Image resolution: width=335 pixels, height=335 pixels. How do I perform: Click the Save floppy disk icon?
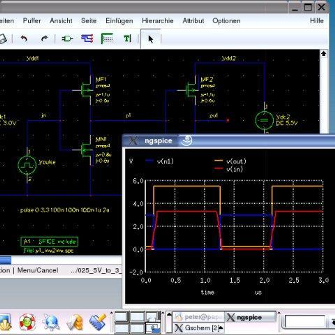[x=3, y=39]
